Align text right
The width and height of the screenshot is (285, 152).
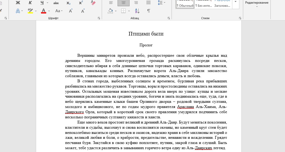point(136,3)
